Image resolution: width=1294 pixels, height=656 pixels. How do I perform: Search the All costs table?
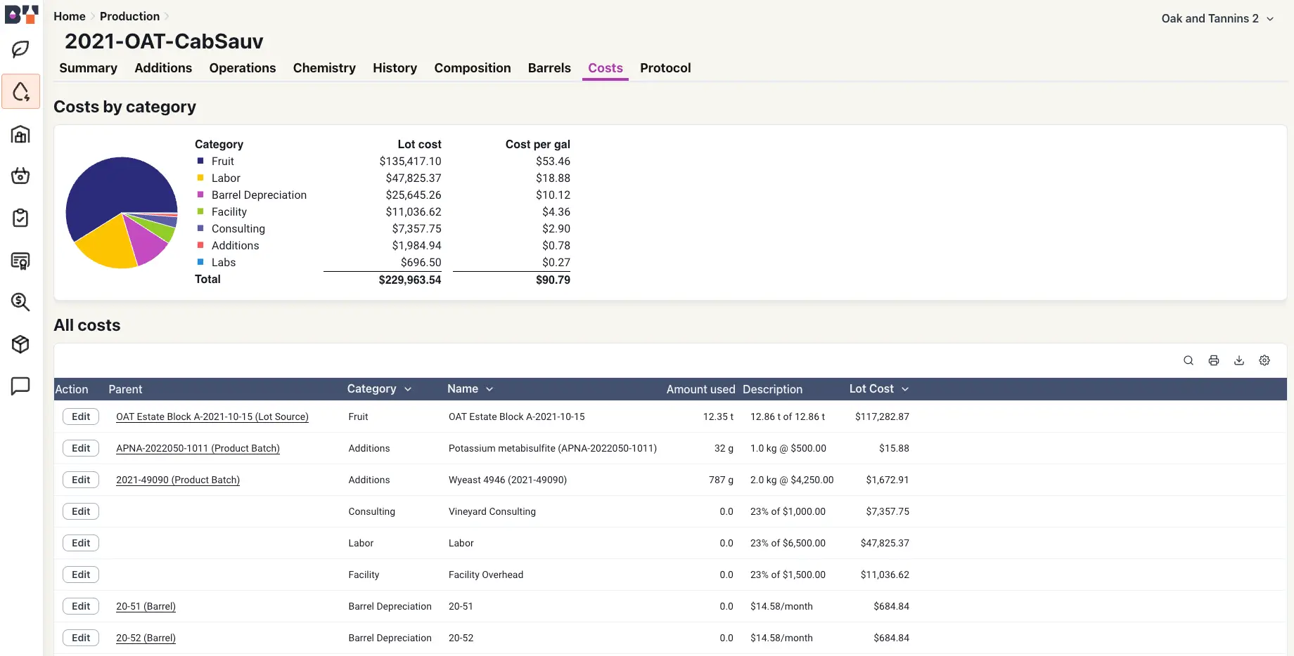[1189, 360]
